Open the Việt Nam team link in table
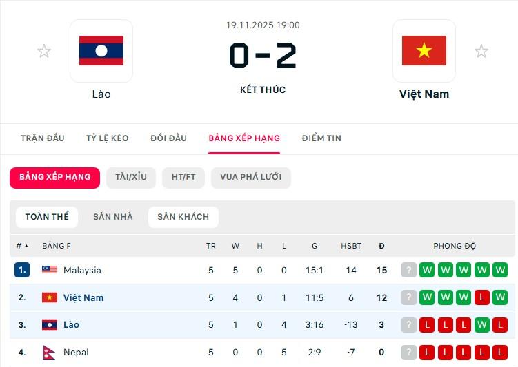The height and width of the screenshot is (367, 518). [83, 297]
